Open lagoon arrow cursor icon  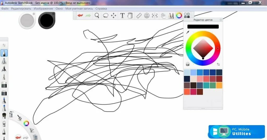click(32, 130)
